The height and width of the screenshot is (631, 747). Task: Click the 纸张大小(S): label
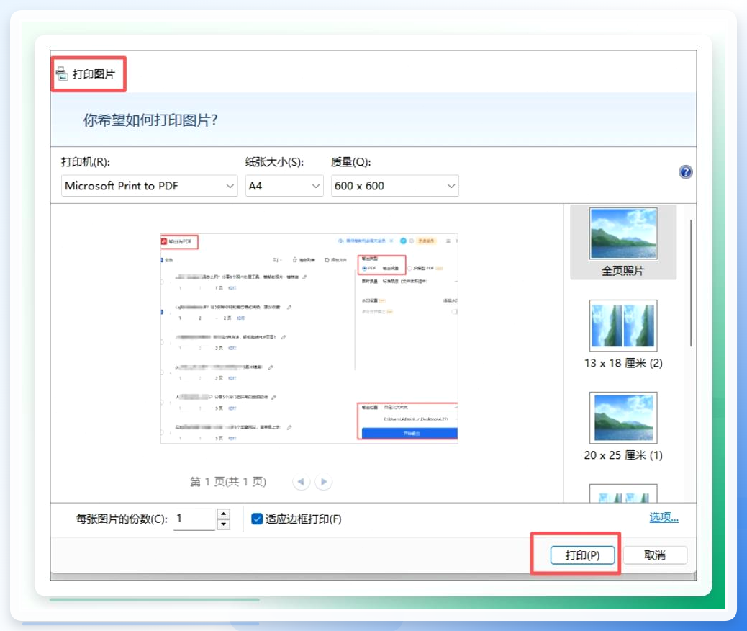click(x=274, y=162)
